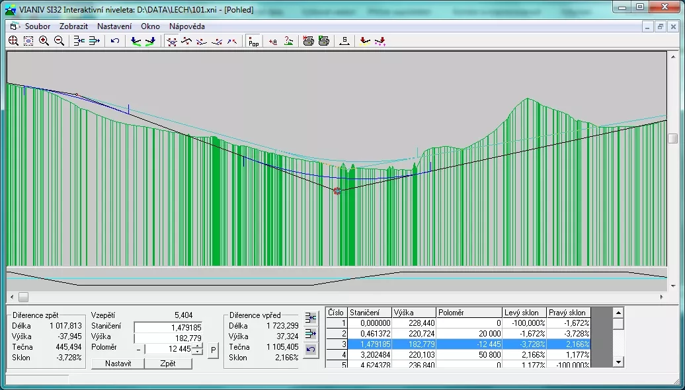Screen dimensions: 685x390
Task: Click the zoom extents crosshair icon
Action: [x=13, y=41]
